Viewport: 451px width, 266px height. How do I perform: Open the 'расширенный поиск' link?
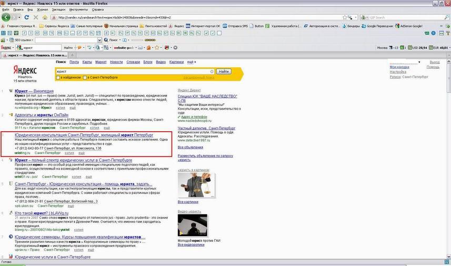pyautogui.click(x=199, y=78)
